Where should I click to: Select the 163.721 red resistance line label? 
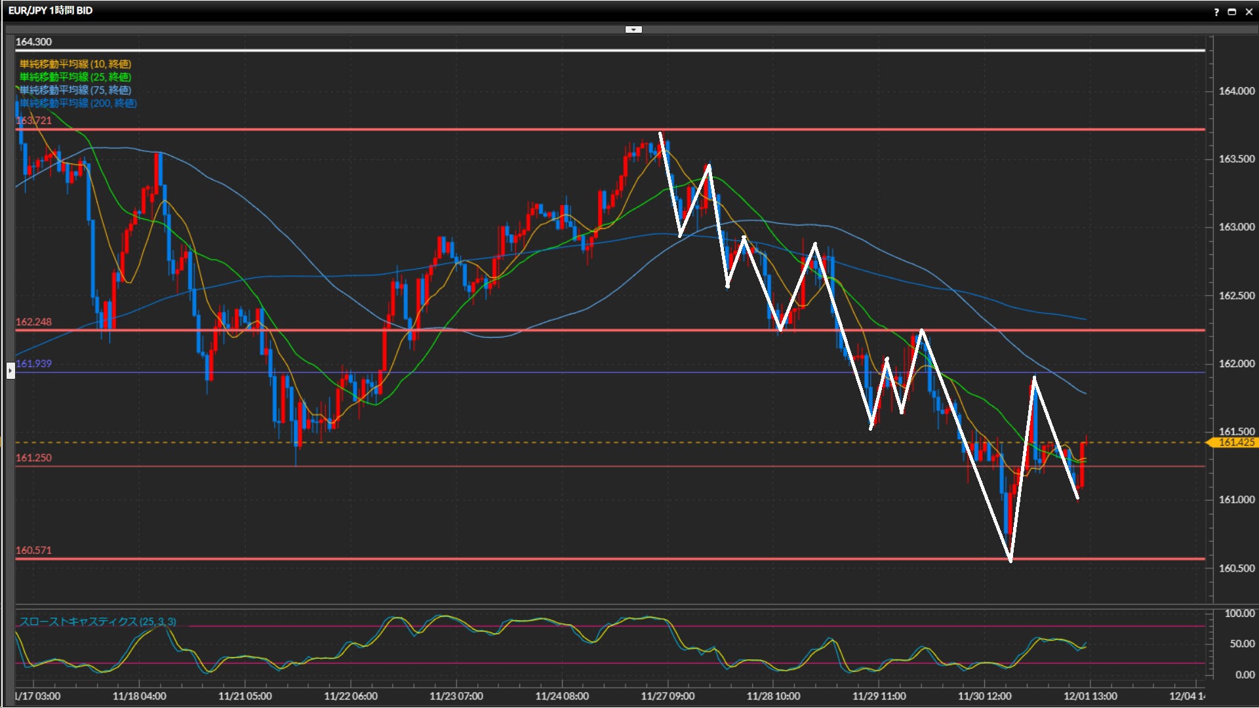(x=33, y=121)
